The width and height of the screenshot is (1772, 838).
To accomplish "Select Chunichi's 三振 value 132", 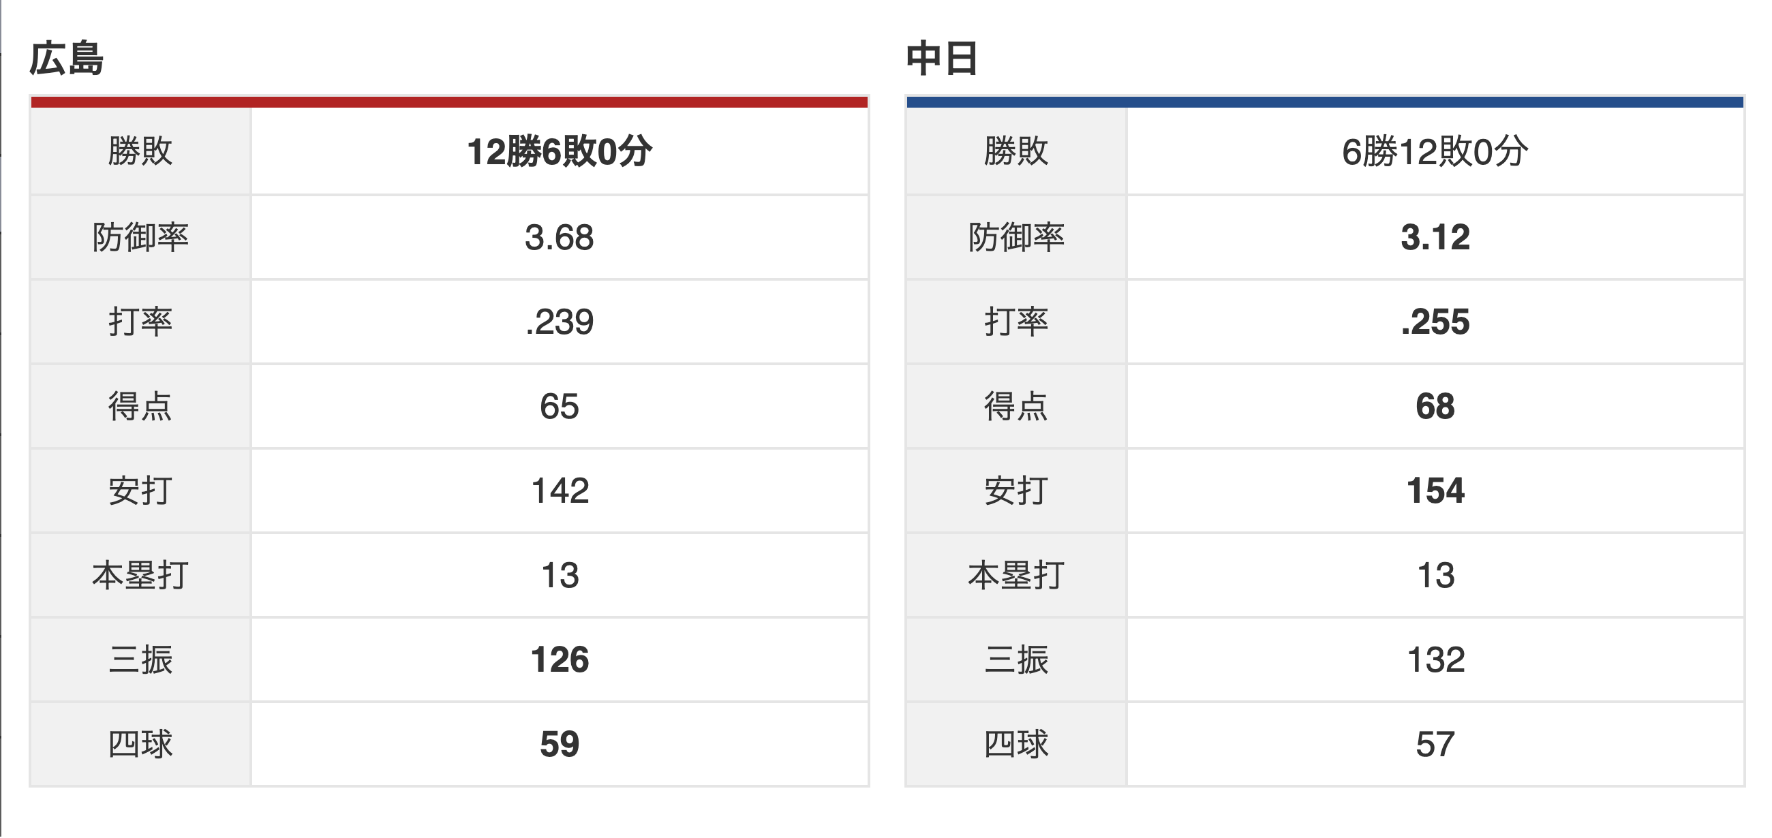I will click(x=1435, y=661).
